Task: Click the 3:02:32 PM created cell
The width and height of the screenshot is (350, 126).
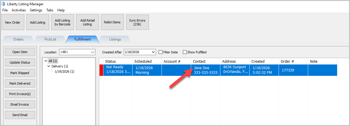Action: (x=264, y=70)
